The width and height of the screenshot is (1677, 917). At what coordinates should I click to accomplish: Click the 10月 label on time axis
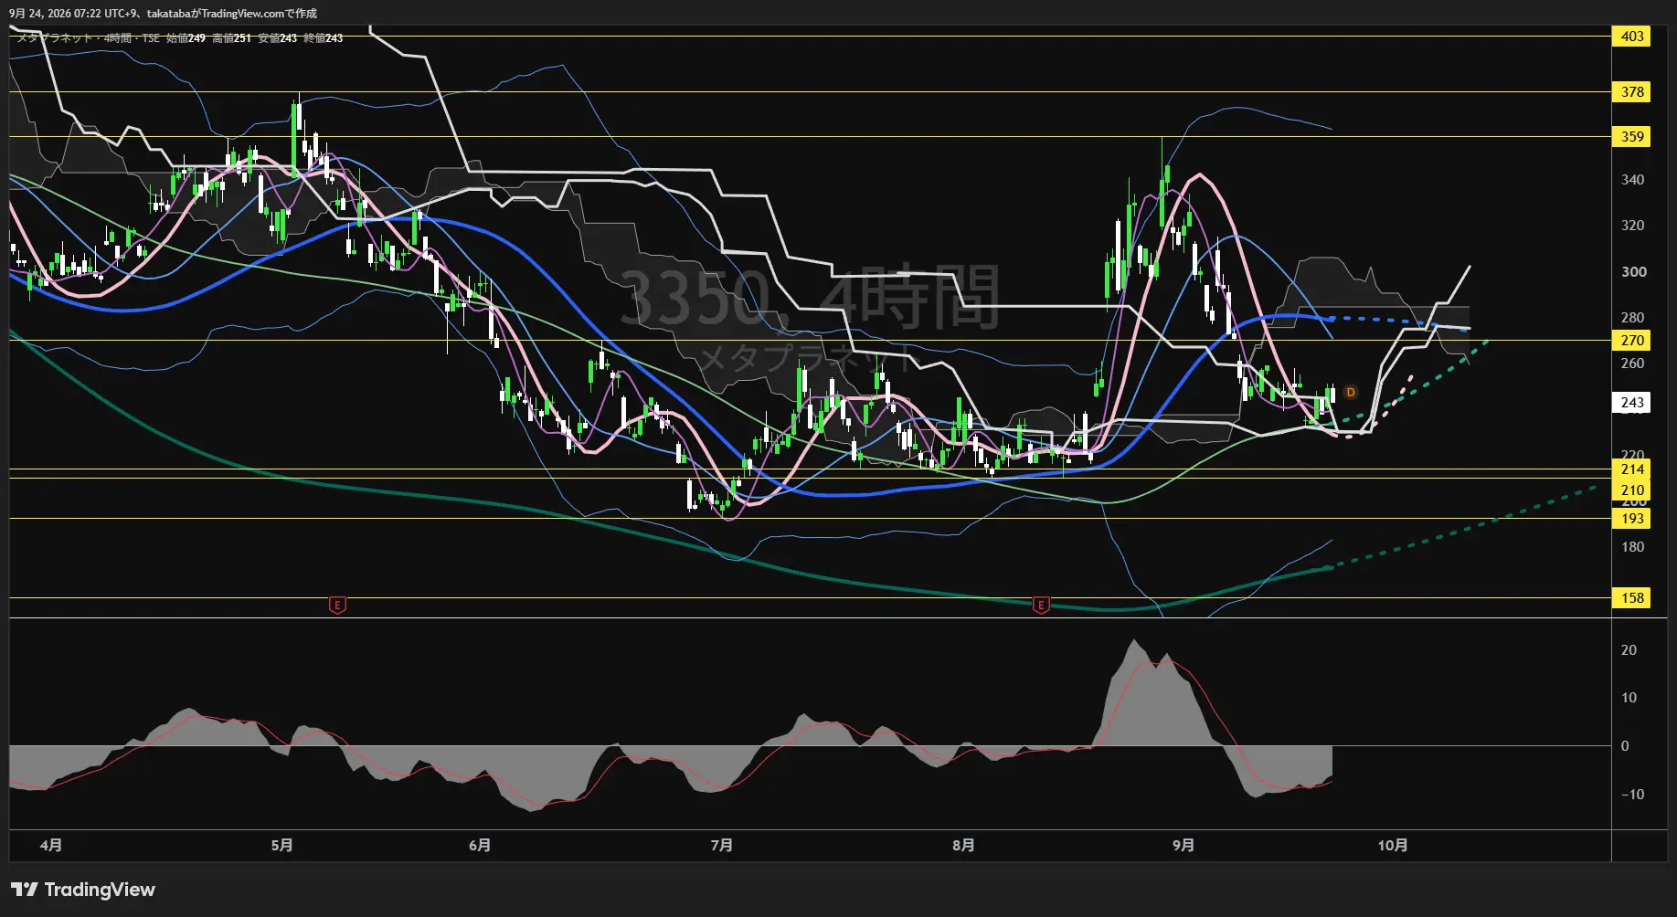tap(1393, 846)
